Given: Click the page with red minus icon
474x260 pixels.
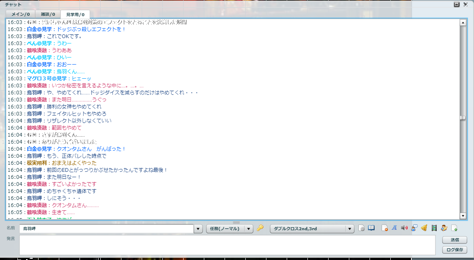Looking at the screenshot, I should point(385,228).
